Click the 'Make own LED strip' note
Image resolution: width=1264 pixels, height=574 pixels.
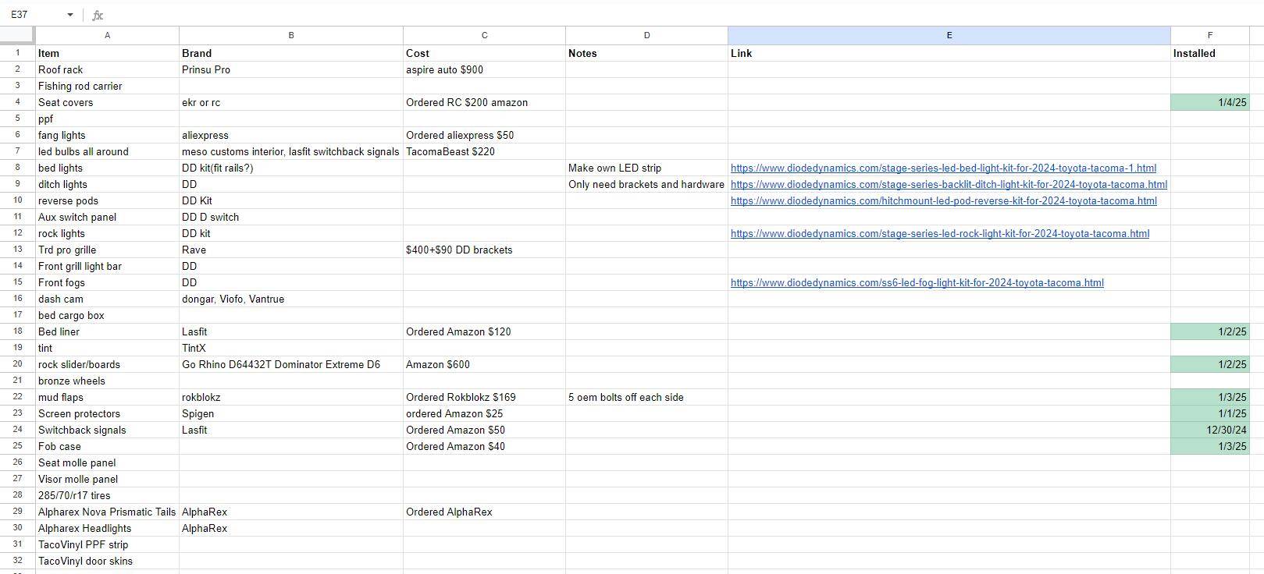pos(646,168)
